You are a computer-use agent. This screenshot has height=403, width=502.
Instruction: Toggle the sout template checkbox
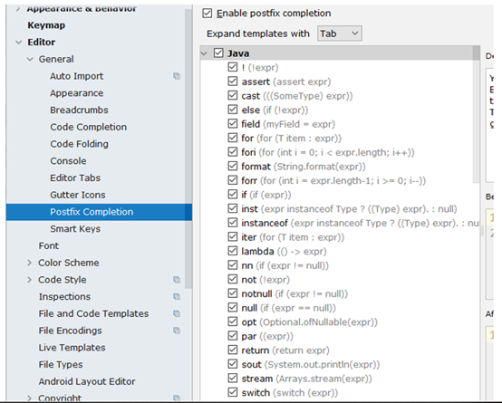pyautogui.click(x=233, y=364)
